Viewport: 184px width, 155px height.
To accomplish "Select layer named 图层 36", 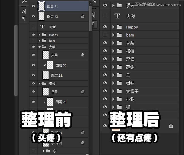I will [57, 76].
